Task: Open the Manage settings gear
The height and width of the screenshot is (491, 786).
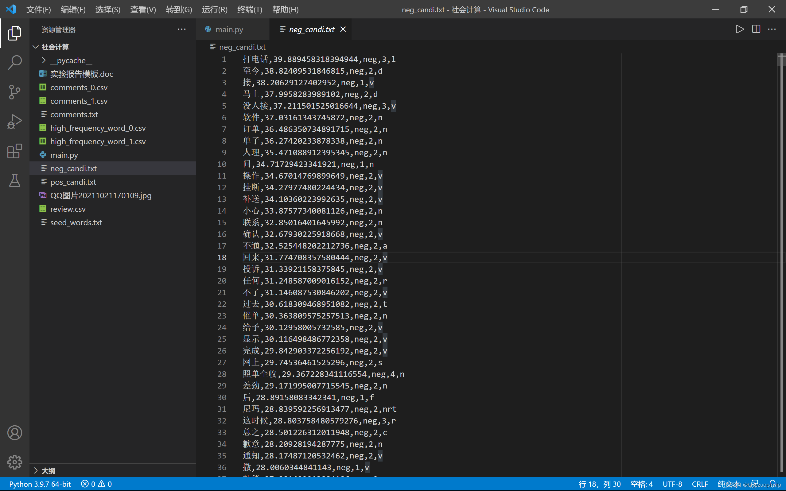Action: click(x=15, y=462)
